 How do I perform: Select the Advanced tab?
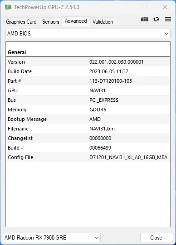tap(76, 21)
